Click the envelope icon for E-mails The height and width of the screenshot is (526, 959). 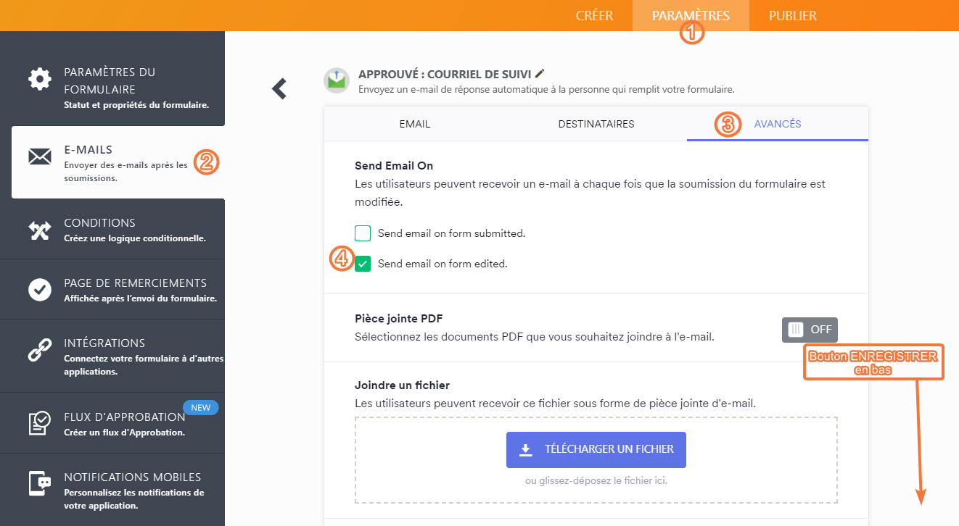pos(40,156)
